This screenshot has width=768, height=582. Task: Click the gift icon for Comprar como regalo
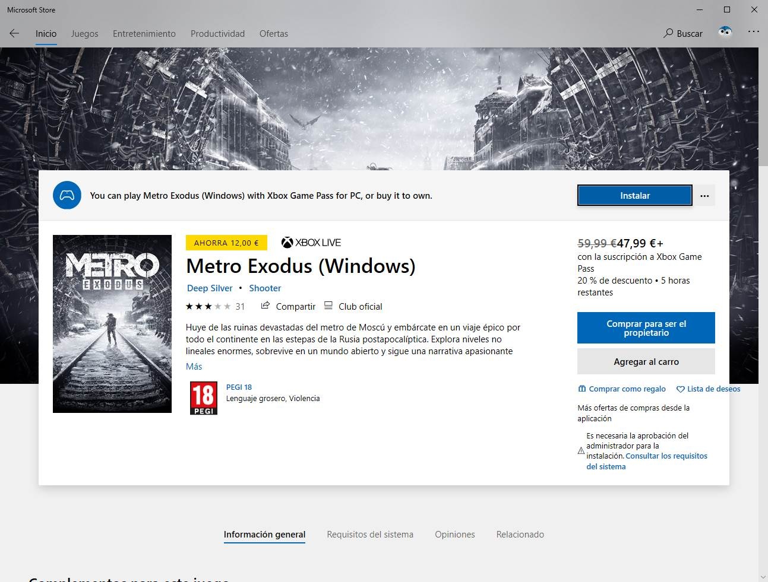pyautogui.click(x=582, y=389)
